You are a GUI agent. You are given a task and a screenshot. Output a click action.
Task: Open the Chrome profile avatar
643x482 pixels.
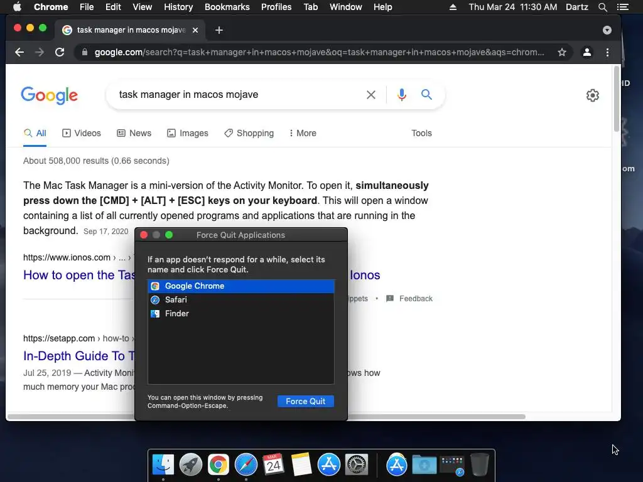(587, 52)
